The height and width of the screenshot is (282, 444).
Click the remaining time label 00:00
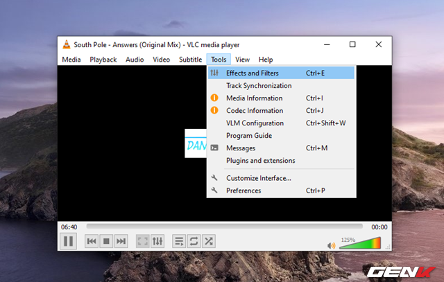point(379,227)
